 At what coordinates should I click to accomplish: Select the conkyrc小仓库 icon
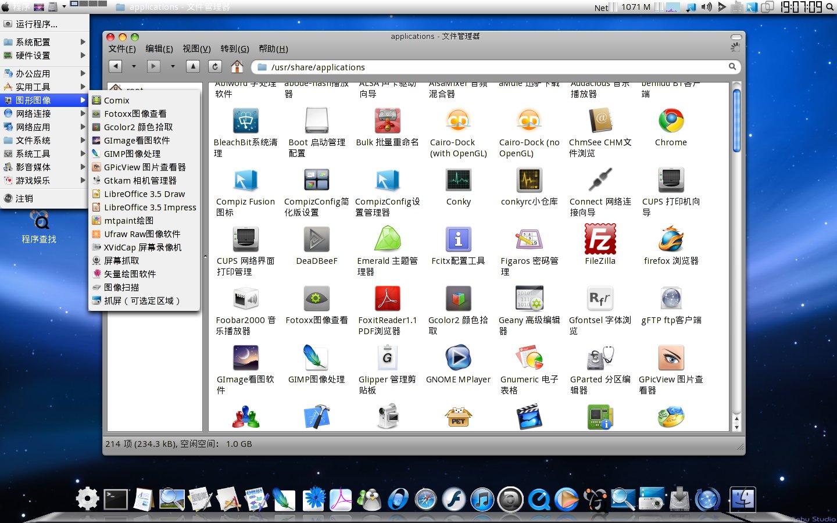coord(530,180)
